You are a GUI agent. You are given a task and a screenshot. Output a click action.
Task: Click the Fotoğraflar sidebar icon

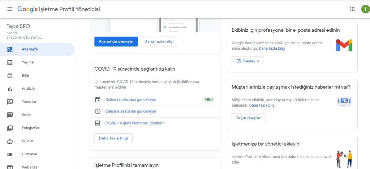tap(10, 128)
